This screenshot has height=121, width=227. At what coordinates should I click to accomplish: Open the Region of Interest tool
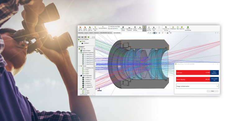[123, 29]
